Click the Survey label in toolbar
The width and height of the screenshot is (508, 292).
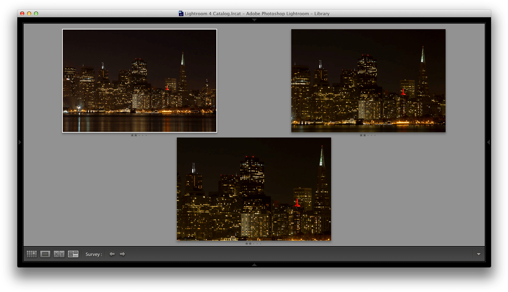(94, 254)
